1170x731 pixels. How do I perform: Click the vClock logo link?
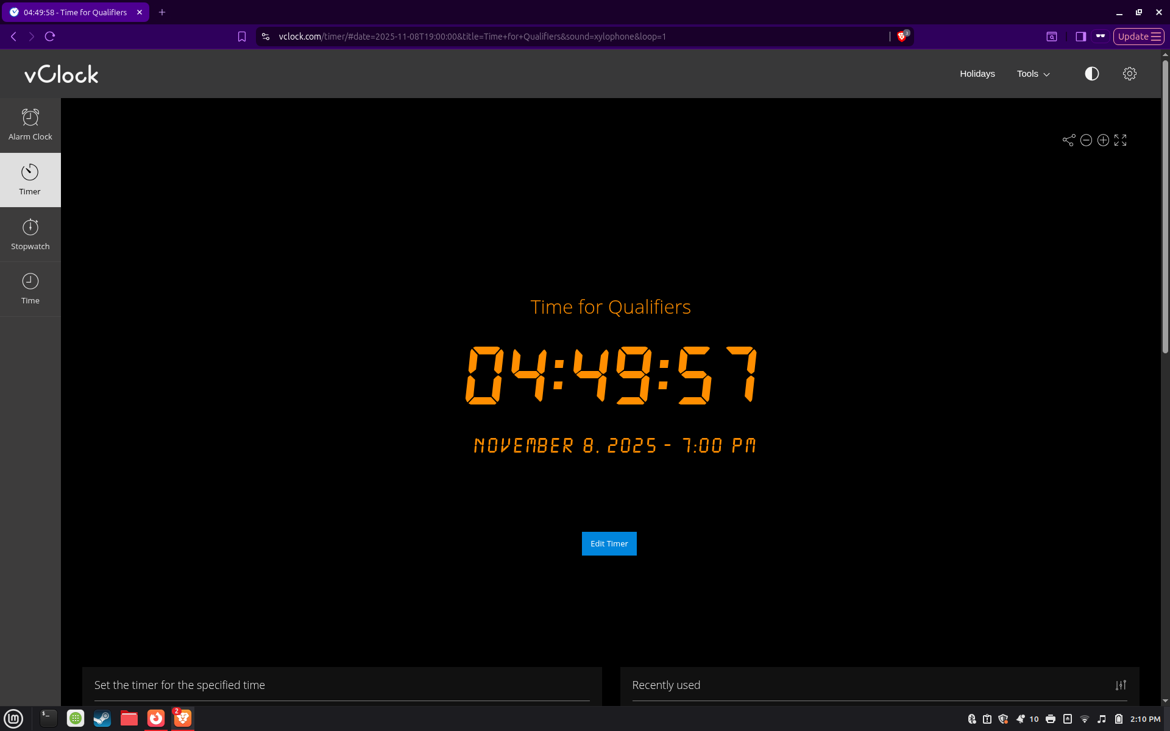[61, 74]
